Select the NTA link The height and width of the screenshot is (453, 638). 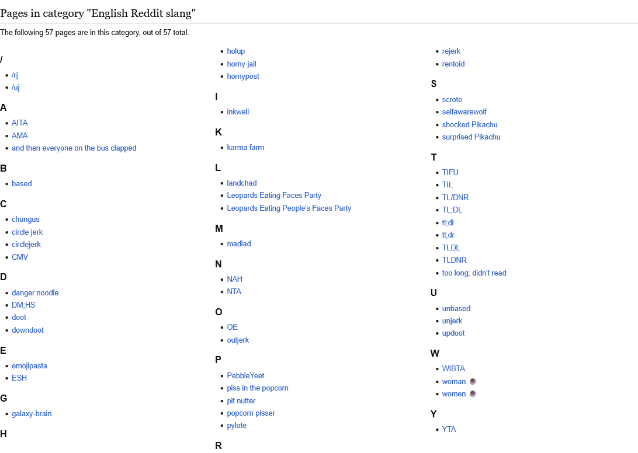pyautogui.click(x=234, y=291)
